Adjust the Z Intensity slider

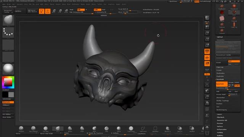(x=106, y=12)
